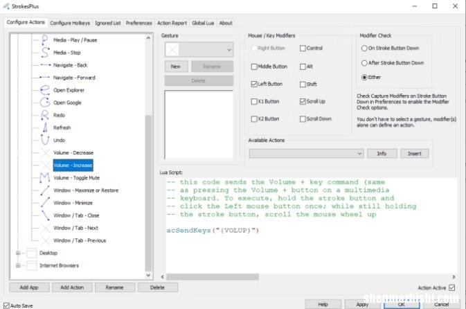Image resolution: width=466 pixels, height=309 pixels.
Task: Enable the Control key modifier
Action: point(303,48)
